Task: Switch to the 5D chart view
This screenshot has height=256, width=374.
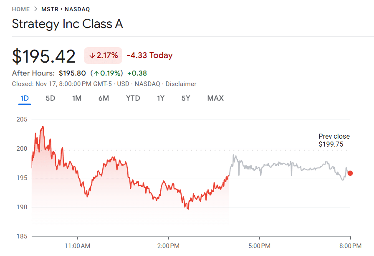Action: coord(50,98)
